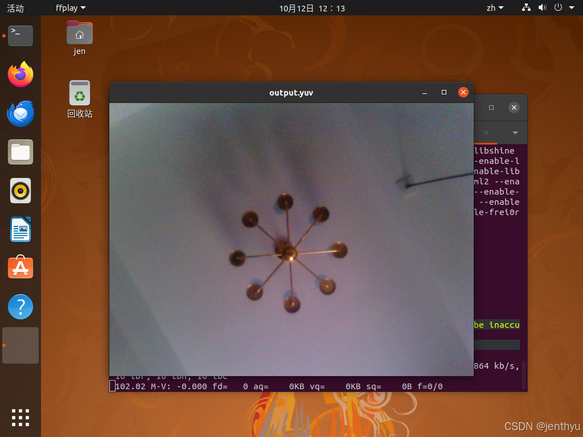Click the network status icon
Screen dimensions: 583x437
click(x=526, y=7)
